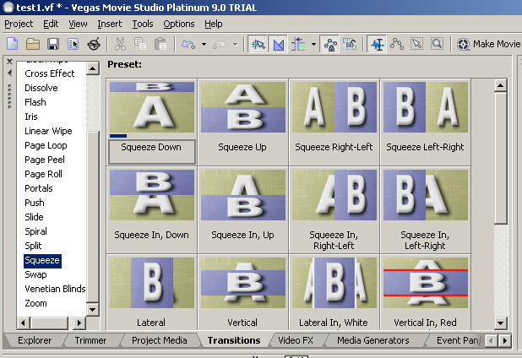The image size is (522, 358).
Task: Select Dissolve transition
Action: point(41,88)
